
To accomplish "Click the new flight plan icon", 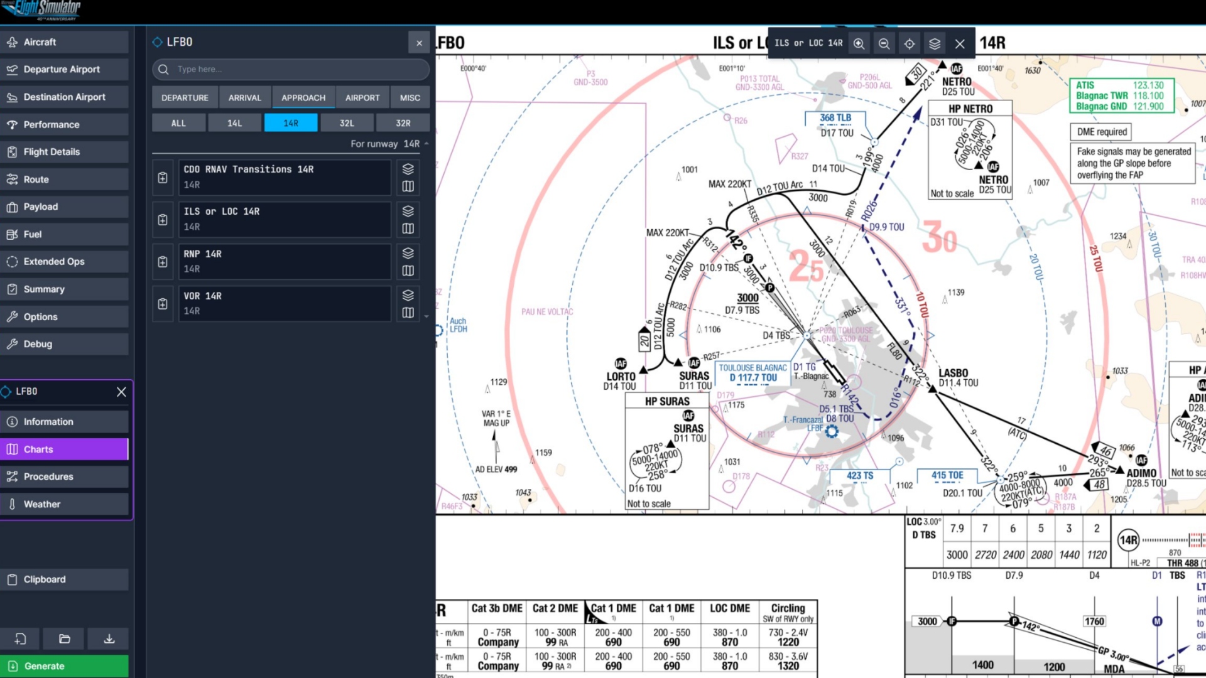I will [x=20, y=639].
